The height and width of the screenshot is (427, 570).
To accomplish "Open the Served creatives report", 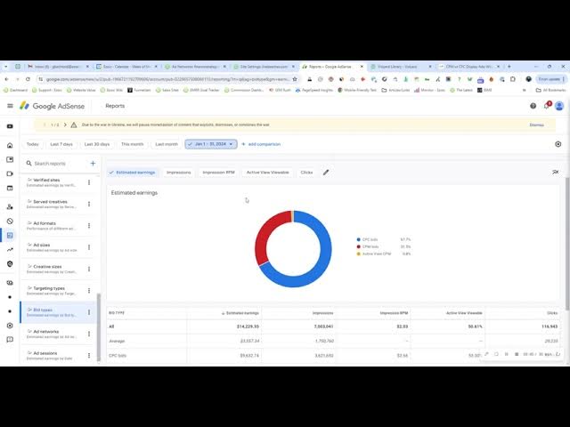I will [x=53, y=204].
